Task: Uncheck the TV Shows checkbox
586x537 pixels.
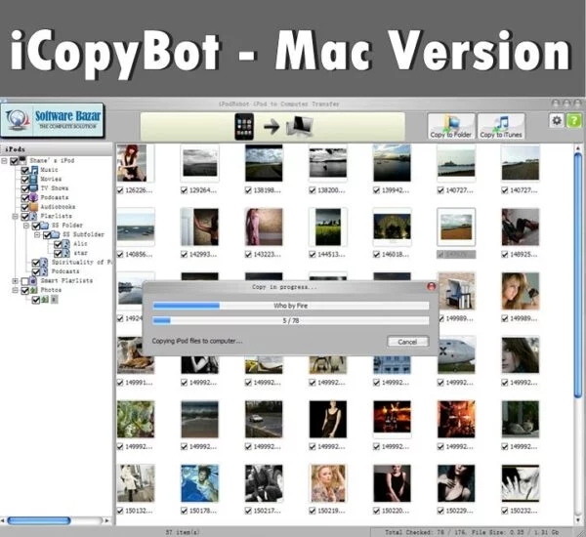Action: (x=25, y=188)
